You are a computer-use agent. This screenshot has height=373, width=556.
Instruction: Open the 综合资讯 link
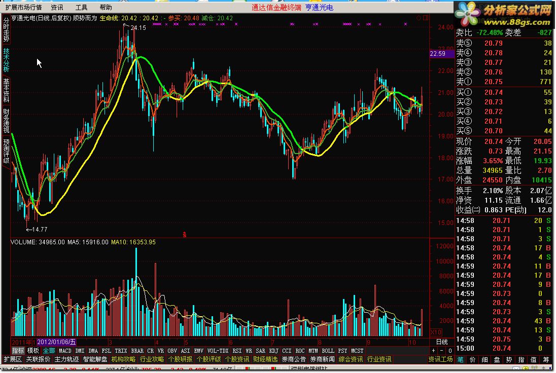(351, 359)
